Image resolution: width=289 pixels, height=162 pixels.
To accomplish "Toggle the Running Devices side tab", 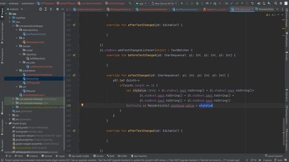I will 287,115.
